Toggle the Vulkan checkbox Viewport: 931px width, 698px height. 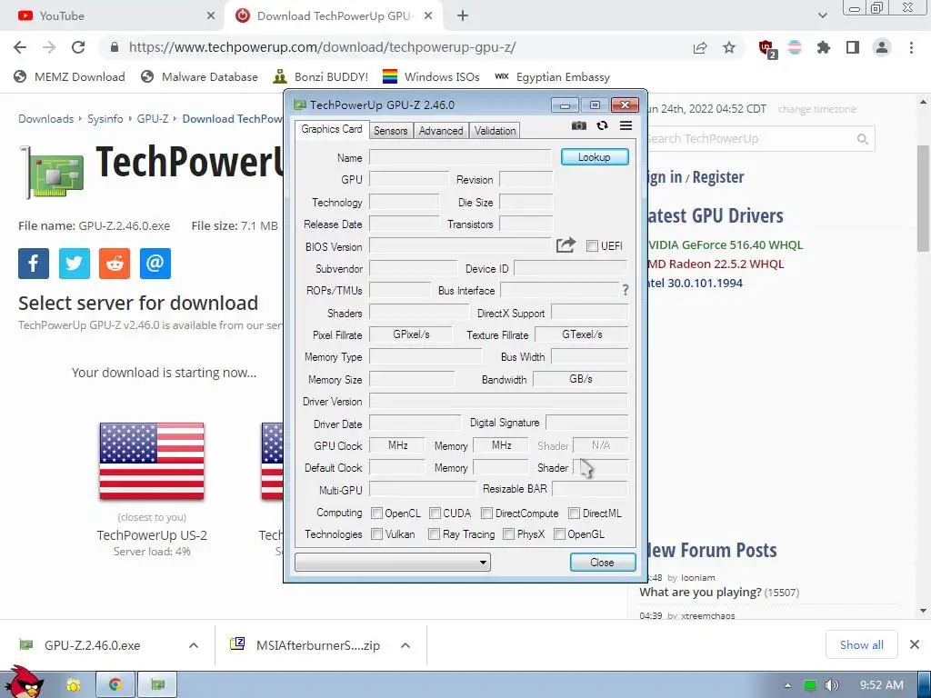click(376, 534)
